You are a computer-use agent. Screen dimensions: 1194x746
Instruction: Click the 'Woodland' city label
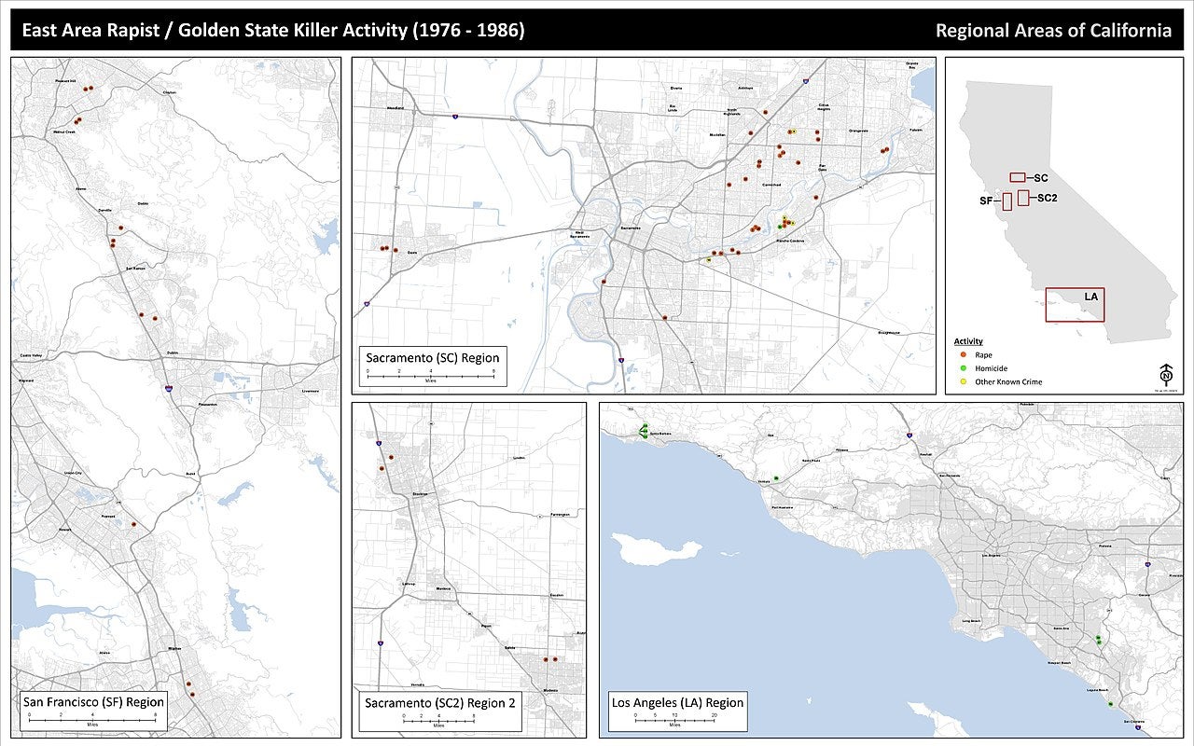point(395,108)
